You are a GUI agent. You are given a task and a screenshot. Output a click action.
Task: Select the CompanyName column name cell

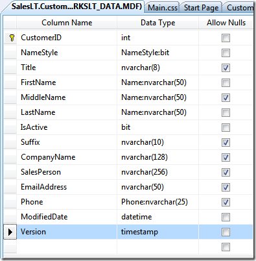pos(67,157)
